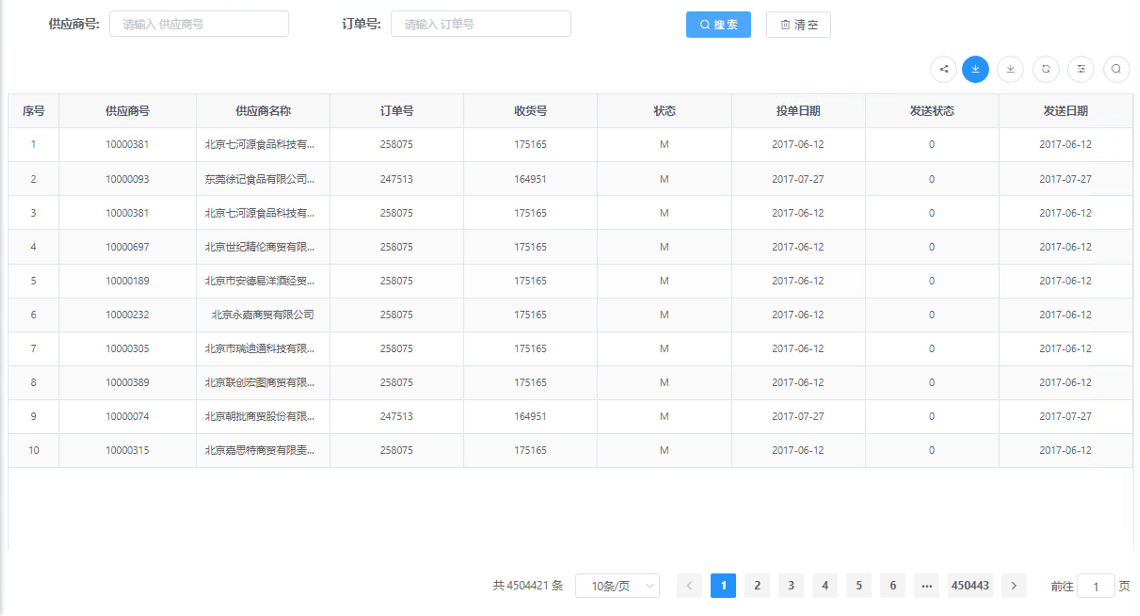
Task: Click the refresh data icon
Action: (x=1046, y=69)
